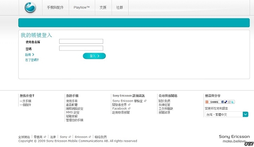Viewport: 254px width, 147px height.
Task: Click the copyright 2009 Sony Ericsson text
Action: click(x=78, y=141)
